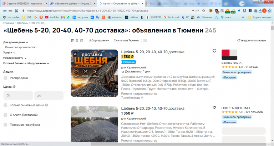Add Randex Group listing to favorites

pyautogui.click(x=214, y=51)
